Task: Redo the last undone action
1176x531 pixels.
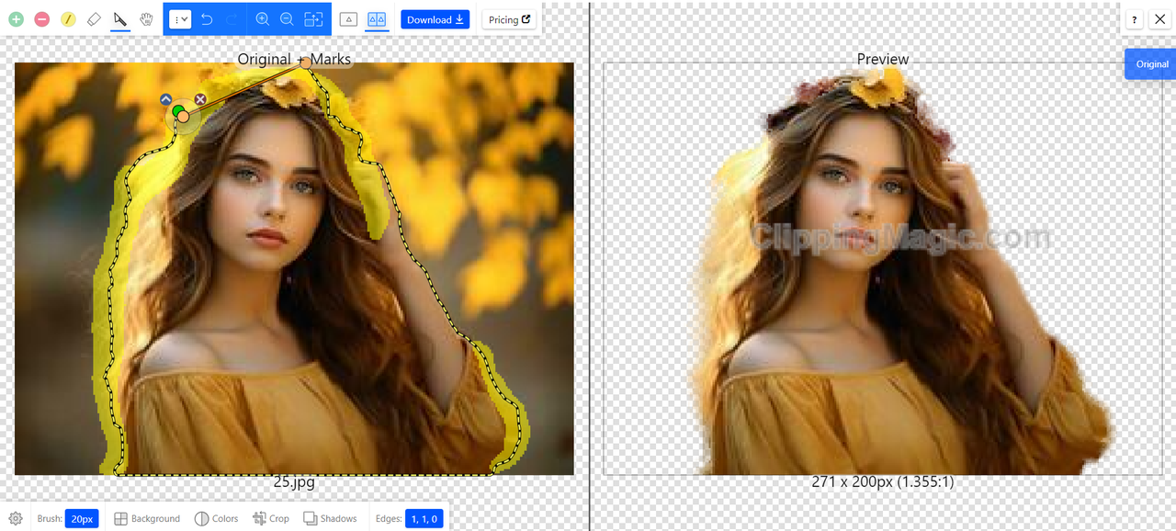Action: tap(232, 19)
